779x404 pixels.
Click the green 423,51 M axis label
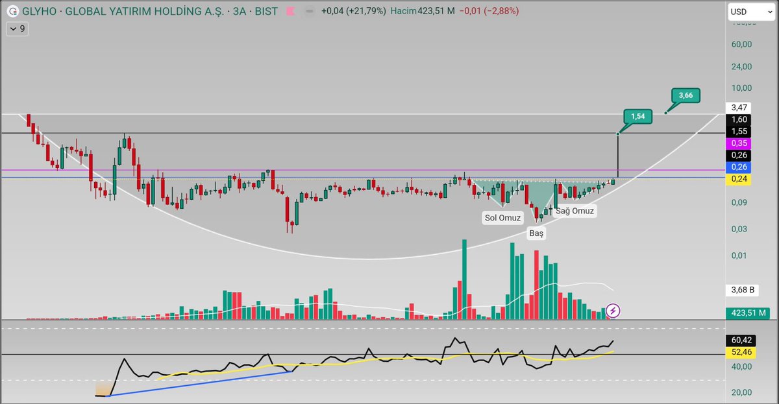click(x=747, y=313)
